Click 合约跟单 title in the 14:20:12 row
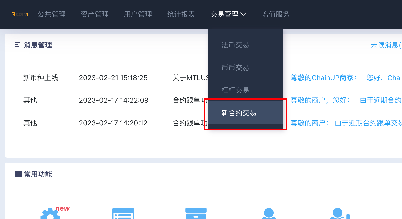The image size is (402, 219). pyautogui.click(x=190, y=123)
